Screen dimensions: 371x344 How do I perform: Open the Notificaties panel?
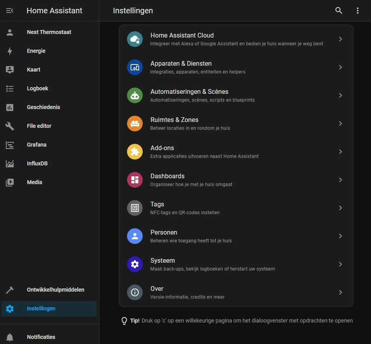(x=41, y=337)
